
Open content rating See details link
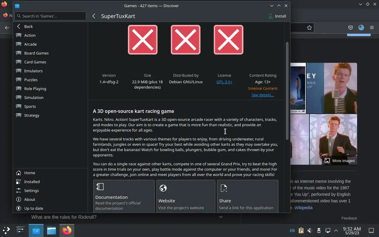(x=263, y=95)
